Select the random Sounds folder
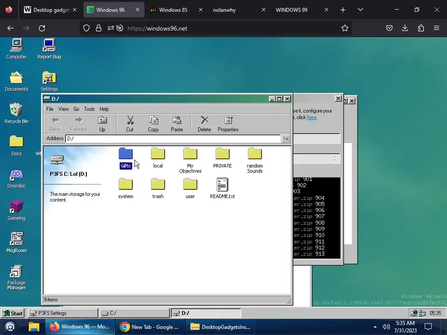 click(x=255, y=161)
